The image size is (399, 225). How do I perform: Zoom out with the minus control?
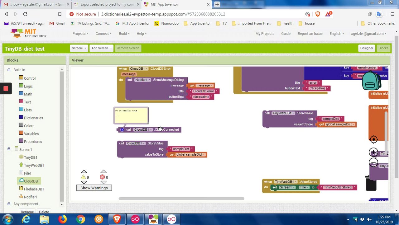373,162
